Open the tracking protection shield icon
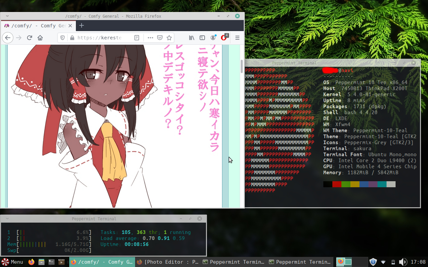 click(63, 38)
